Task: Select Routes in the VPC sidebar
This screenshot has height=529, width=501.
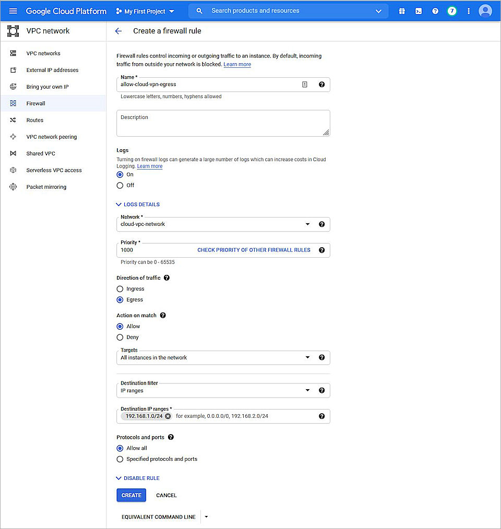Action: pyautogui.click(x=34, y=120)
